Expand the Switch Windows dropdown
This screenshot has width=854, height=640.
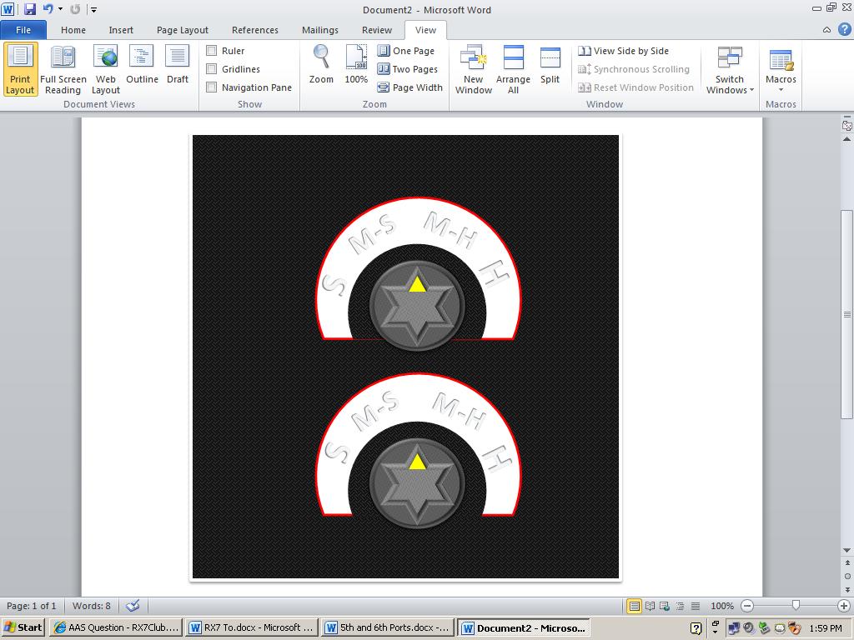click(730, 70)
